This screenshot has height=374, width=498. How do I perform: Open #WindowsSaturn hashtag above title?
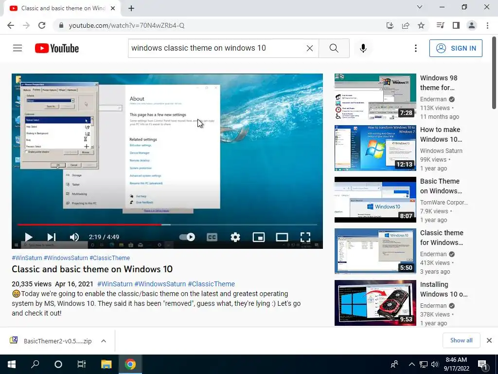66,258
